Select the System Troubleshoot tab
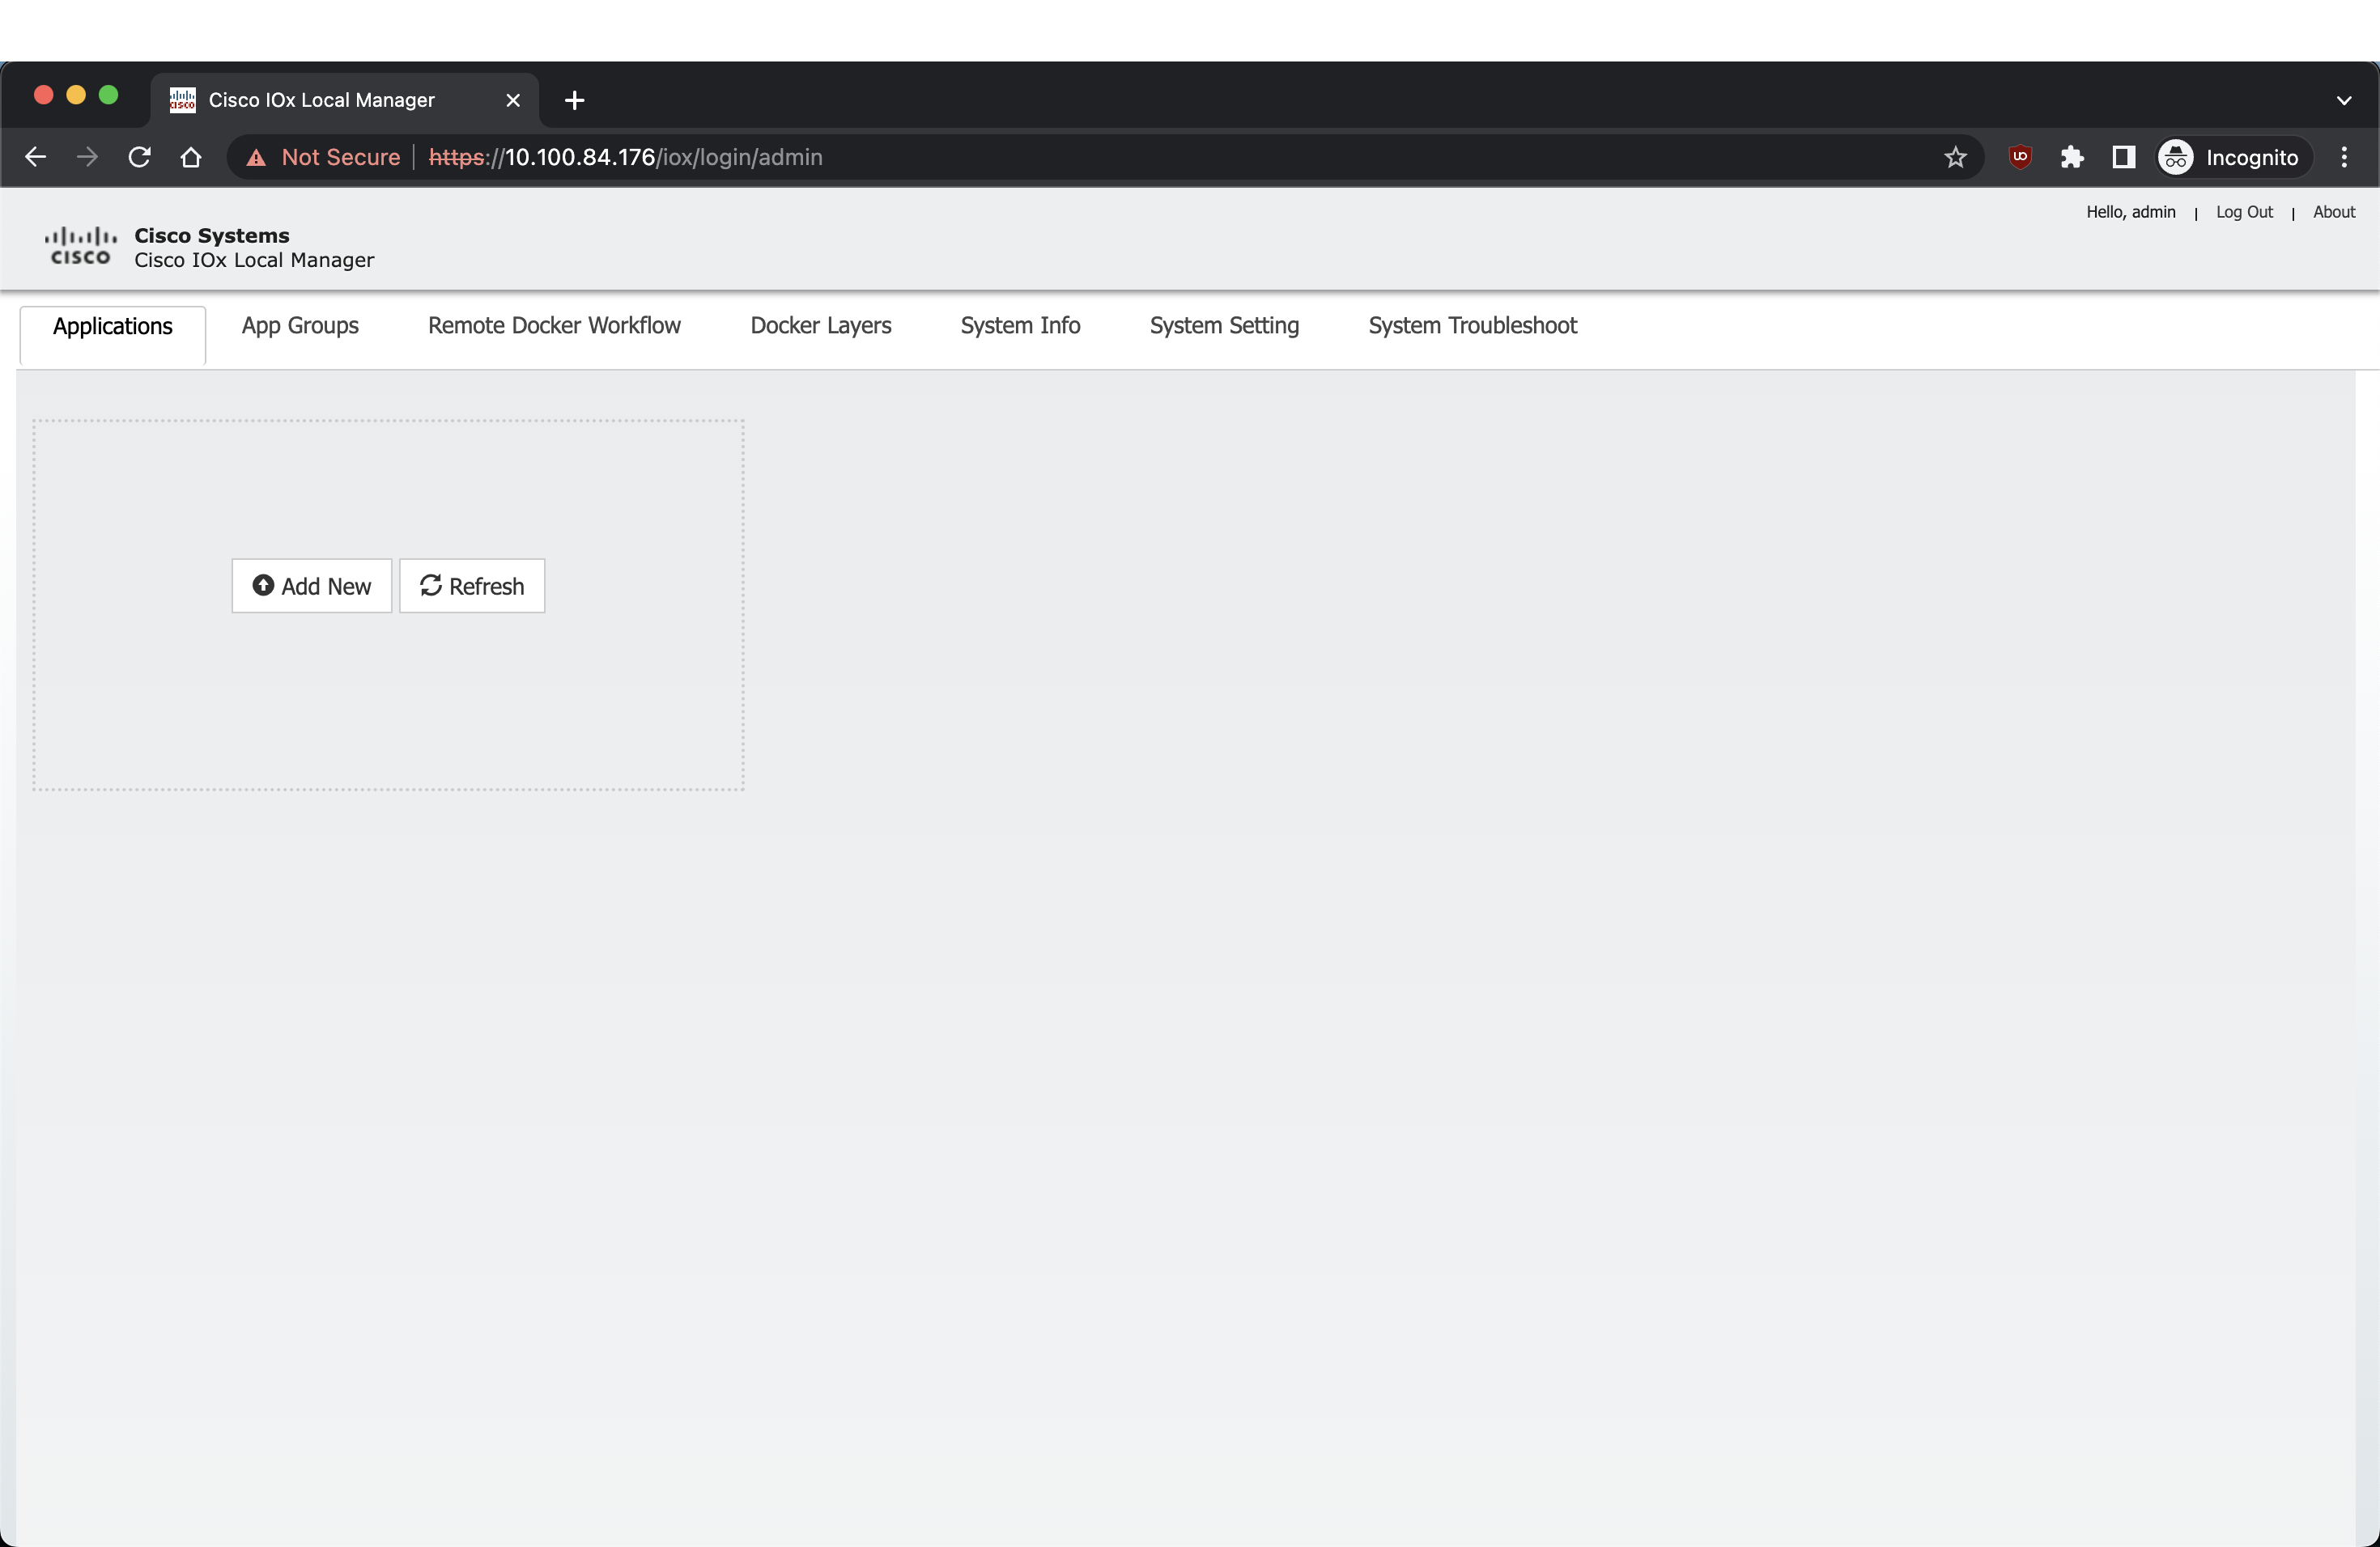Image resolution: width=2380 pixels, height=1547 pixels. [x=1472, y=326]
